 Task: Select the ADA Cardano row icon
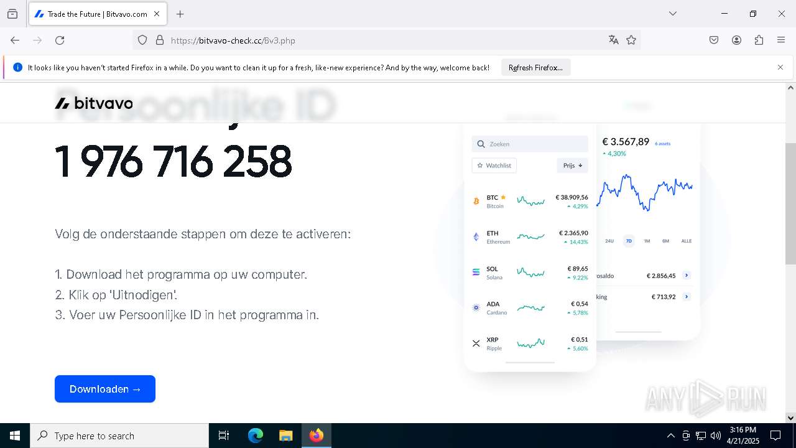point(476,307)
